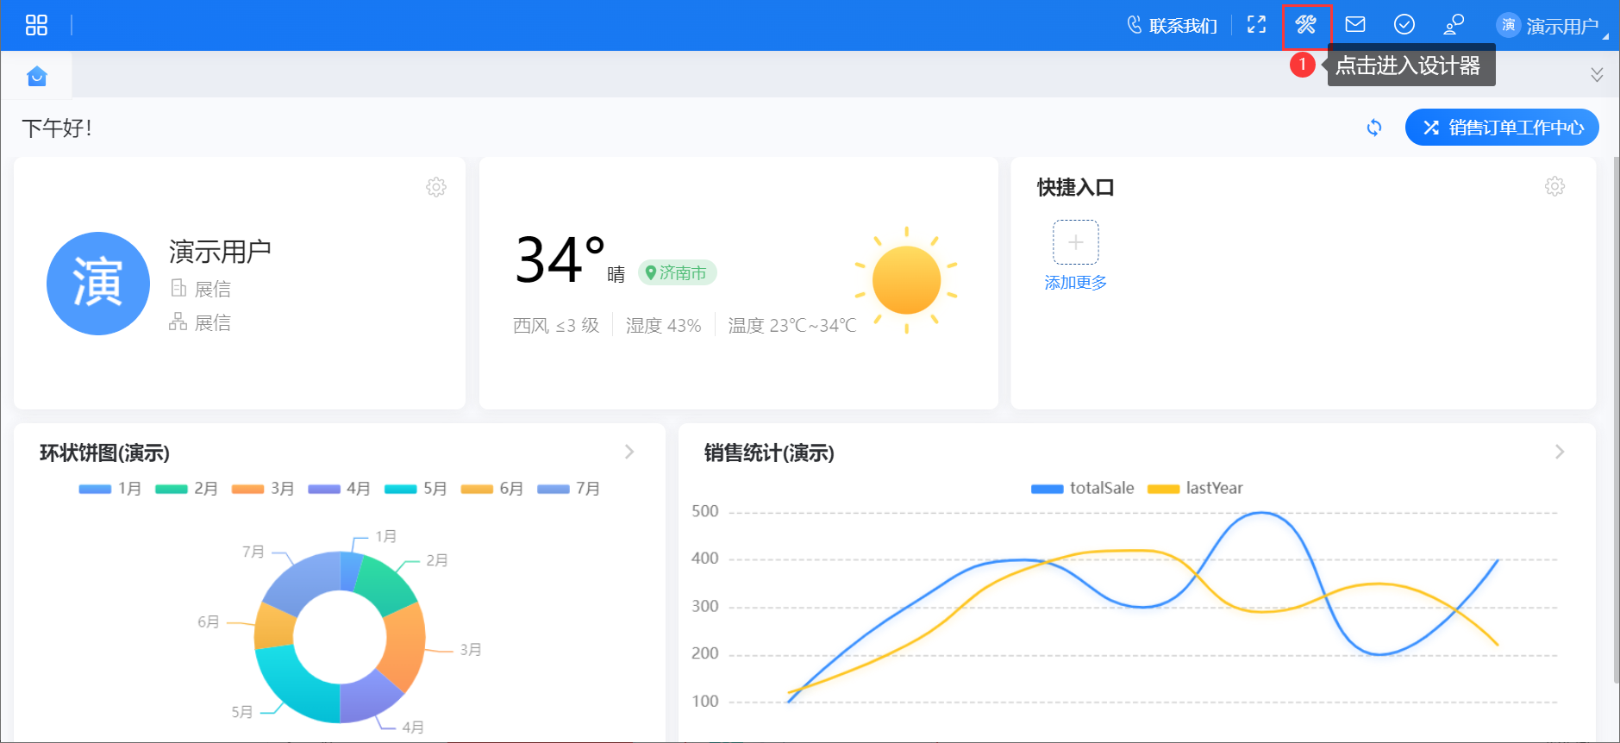
Task: Toggle the lastYear legend series
Action: [1196, 488]
